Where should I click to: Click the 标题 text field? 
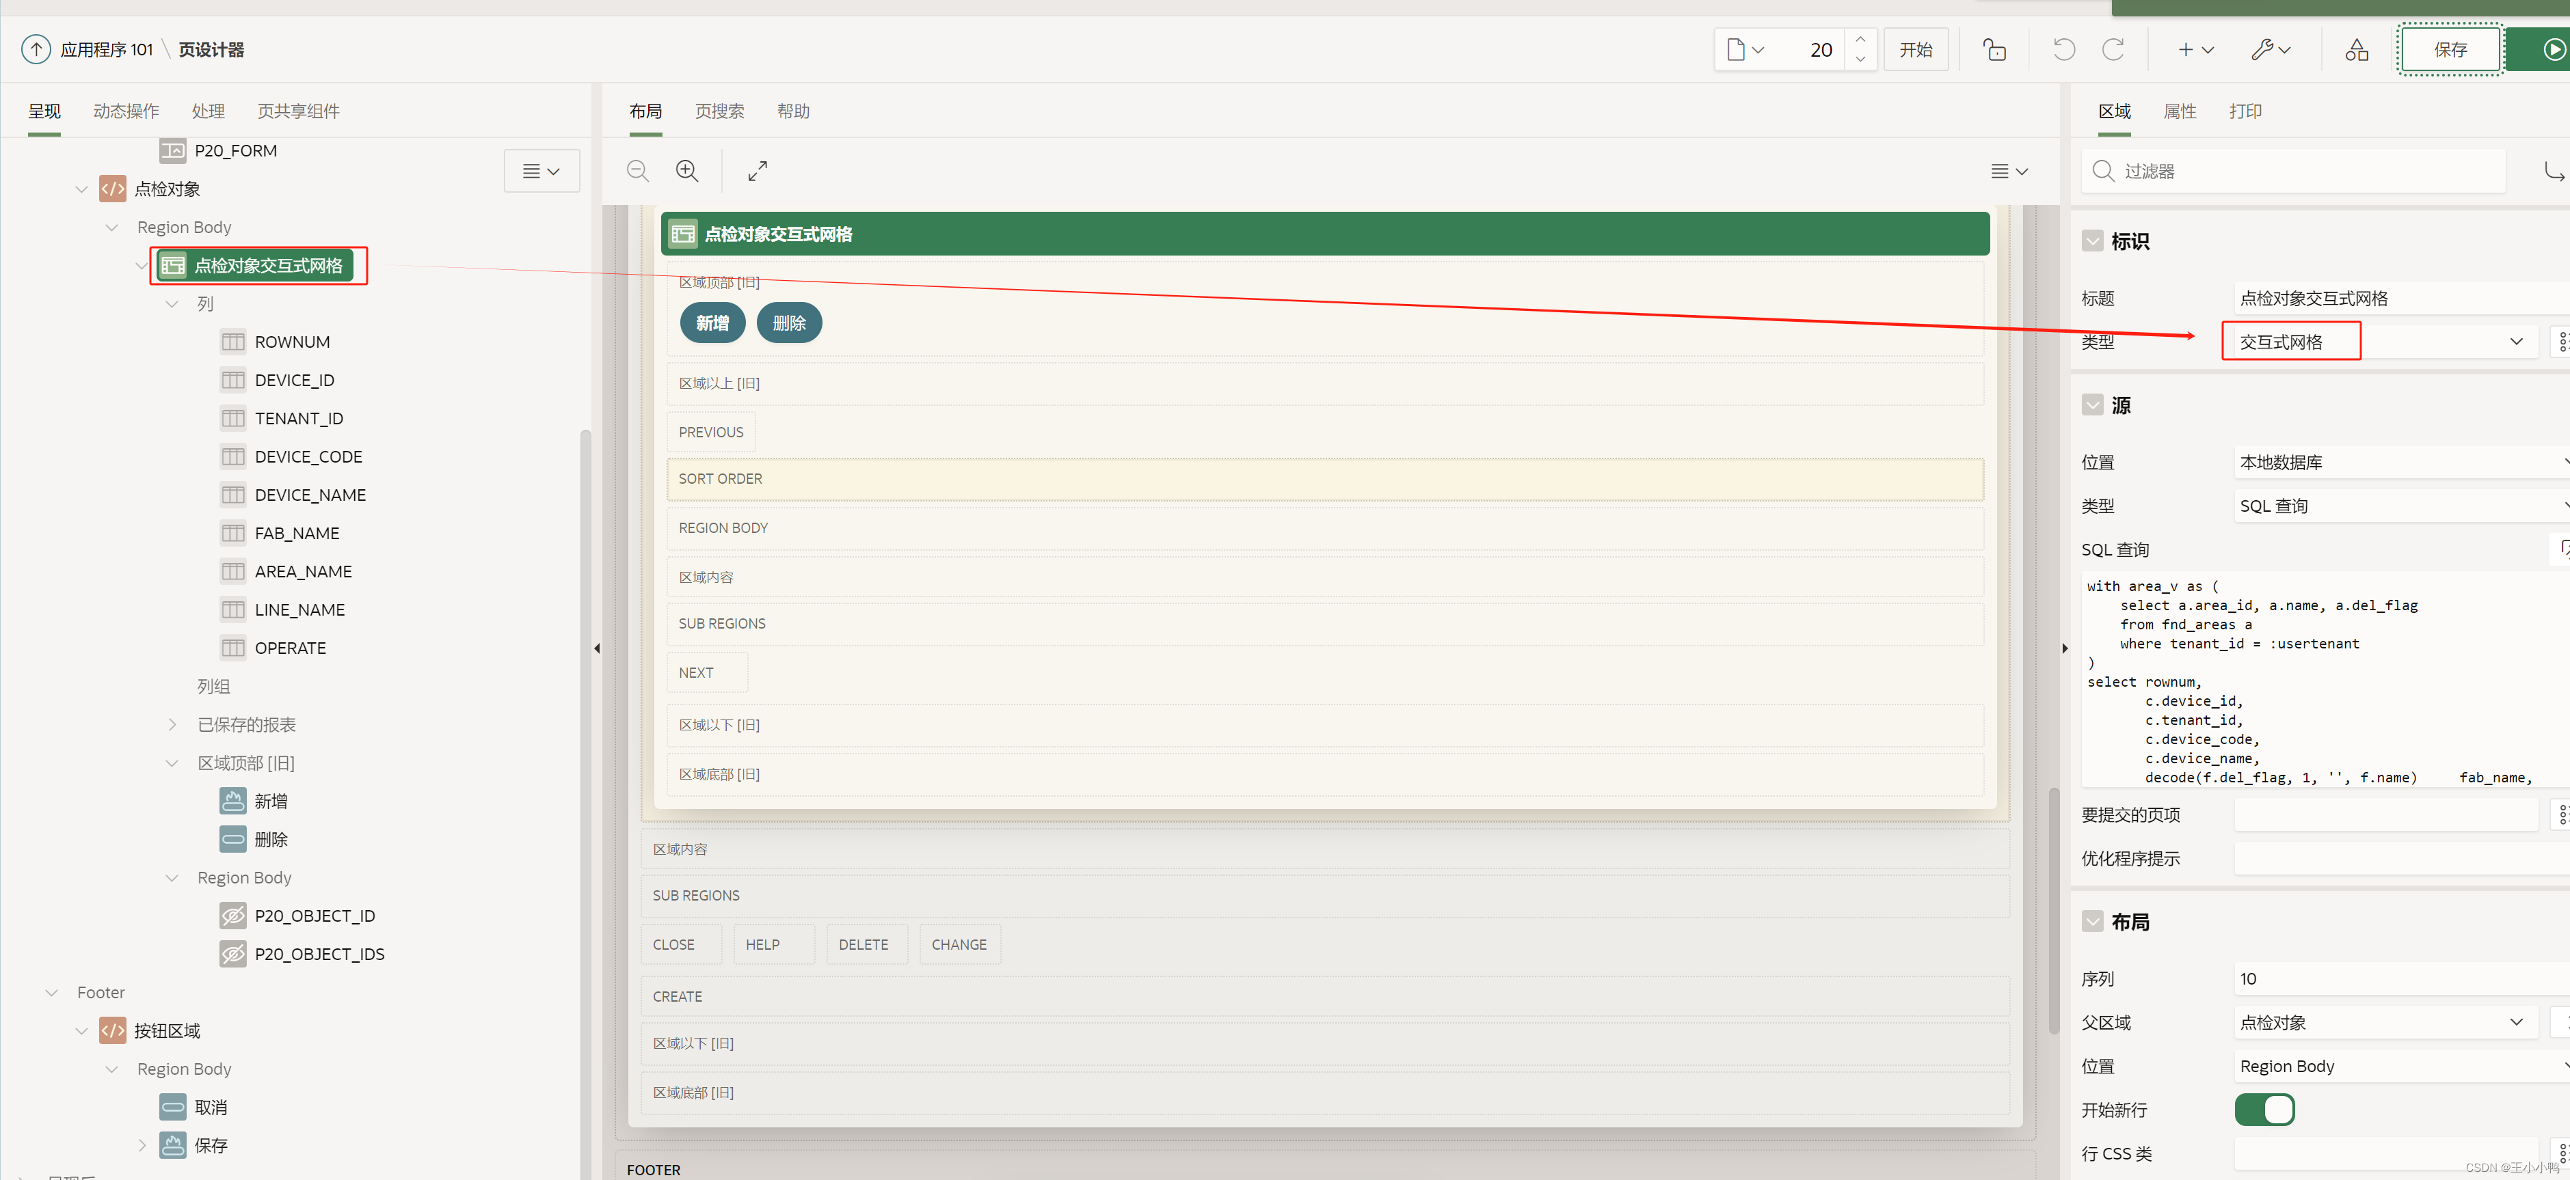tap(2402, 298)
